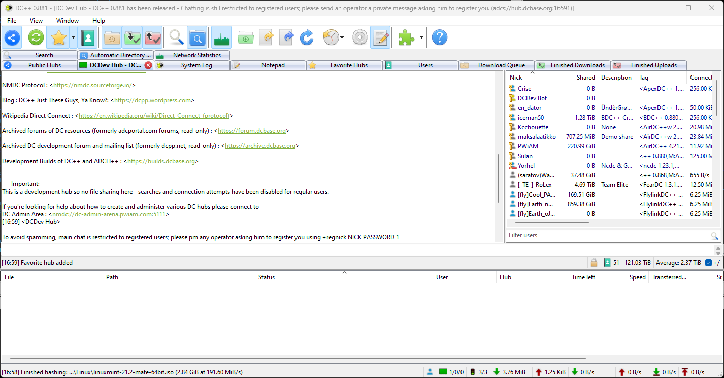Open the View menu
This screenshot has width=724, height=378.
37,21
